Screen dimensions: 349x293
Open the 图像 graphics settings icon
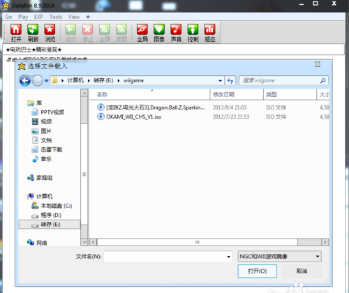[x=159, y=33]
